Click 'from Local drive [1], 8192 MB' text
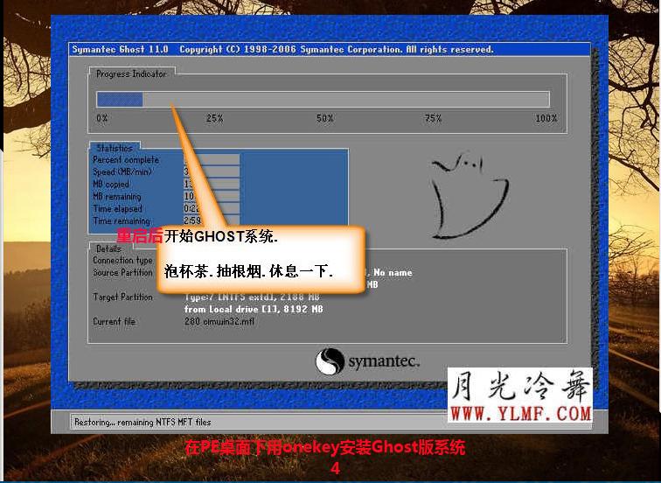Viewport: 661px width, 483px height. click(254, 309)
